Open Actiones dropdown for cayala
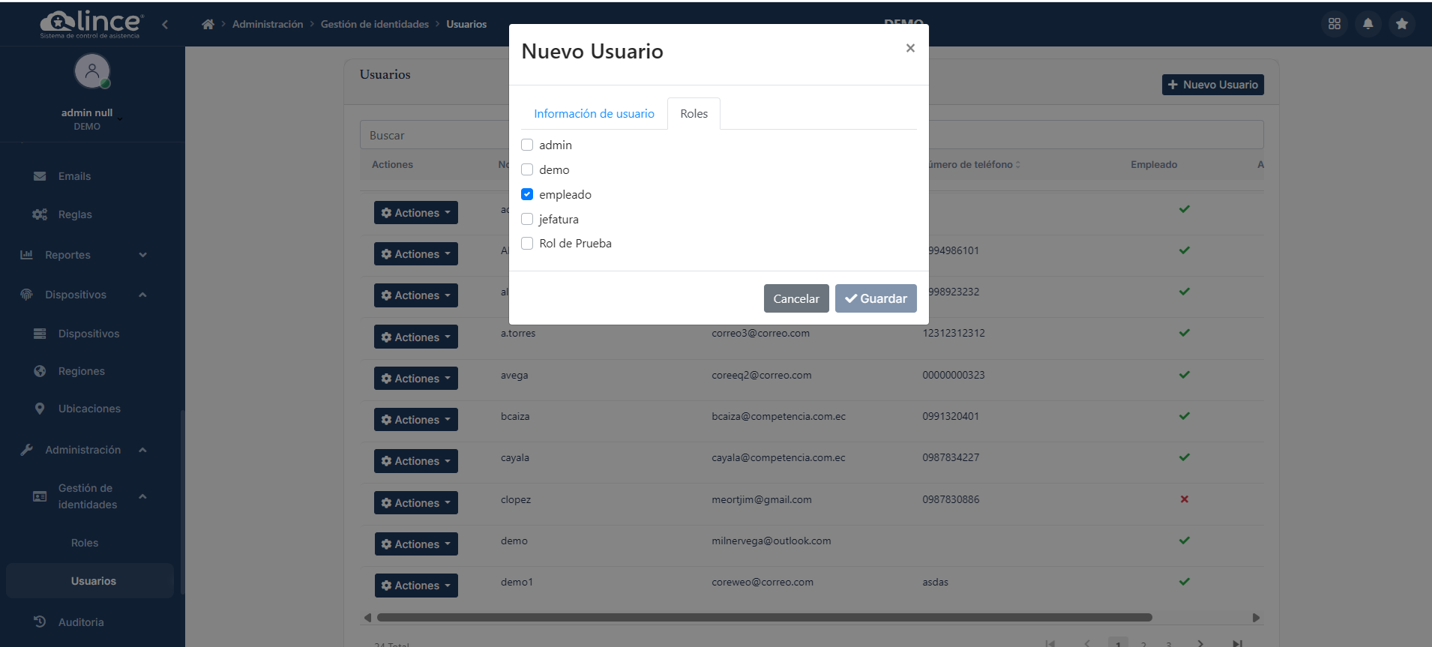1432x647 pixels. [416, 460]
